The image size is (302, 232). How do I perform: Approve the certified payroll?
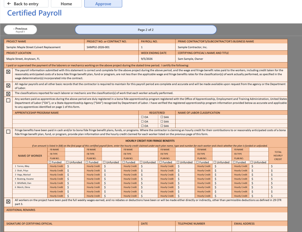pos(103,4)
